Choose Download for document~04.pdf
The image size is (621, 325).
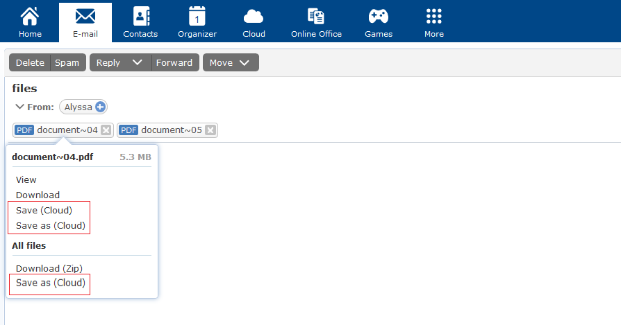click(38, 195)
